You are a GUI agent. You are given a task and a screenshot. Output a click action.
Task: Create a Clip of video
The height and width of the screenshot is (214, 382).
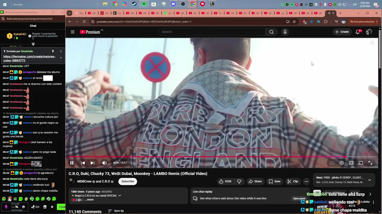293,181
